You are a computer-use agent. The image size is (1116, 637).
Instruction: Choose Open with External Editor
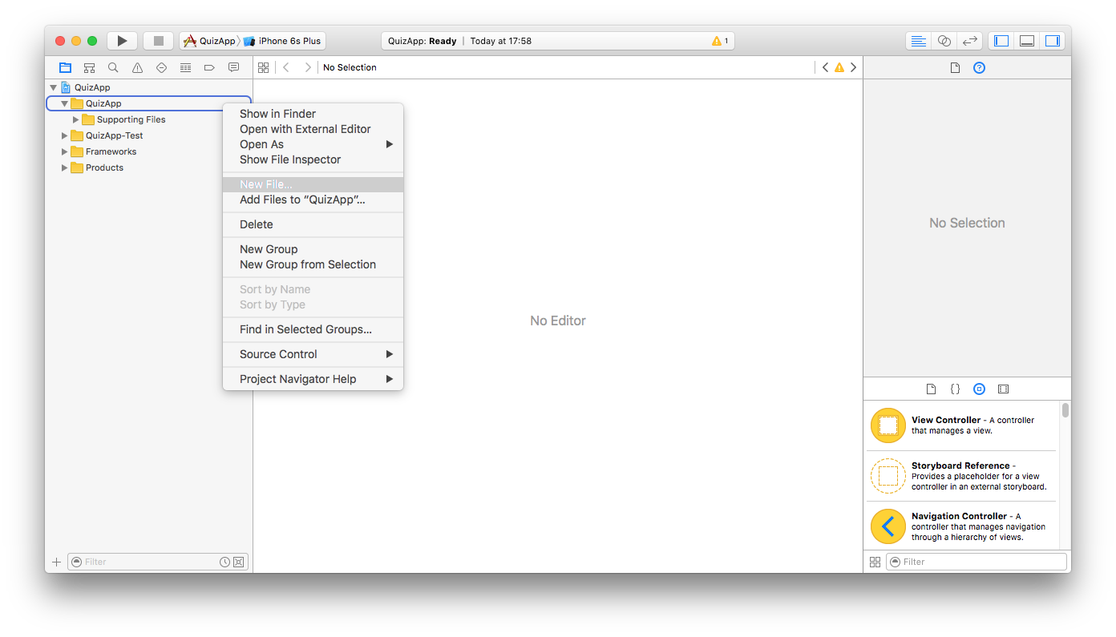coord(313,129)
